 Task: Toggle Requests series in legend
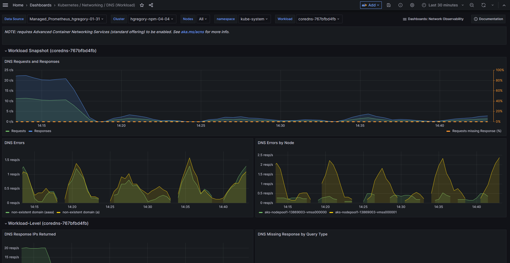coord(18,131)
